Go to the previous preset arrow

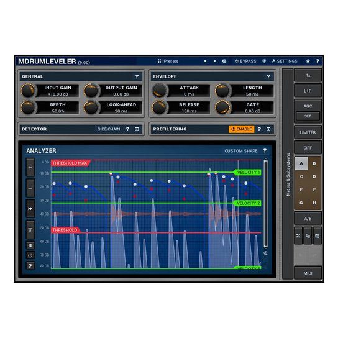pos(205,62)
